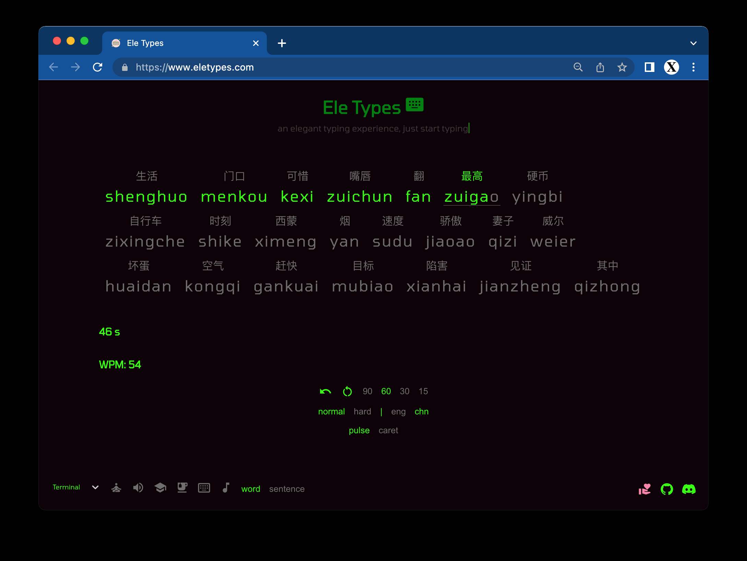Toggle typing sound speaker icon
Image resolution: width=747 pixels, height=561 pixels.
[138, 488]
